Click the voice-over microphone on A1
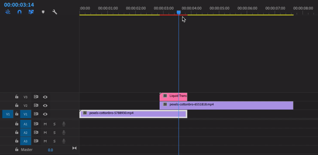Image resolution: width=318 pixels, height=155 pixels. [x=64, y=124]
